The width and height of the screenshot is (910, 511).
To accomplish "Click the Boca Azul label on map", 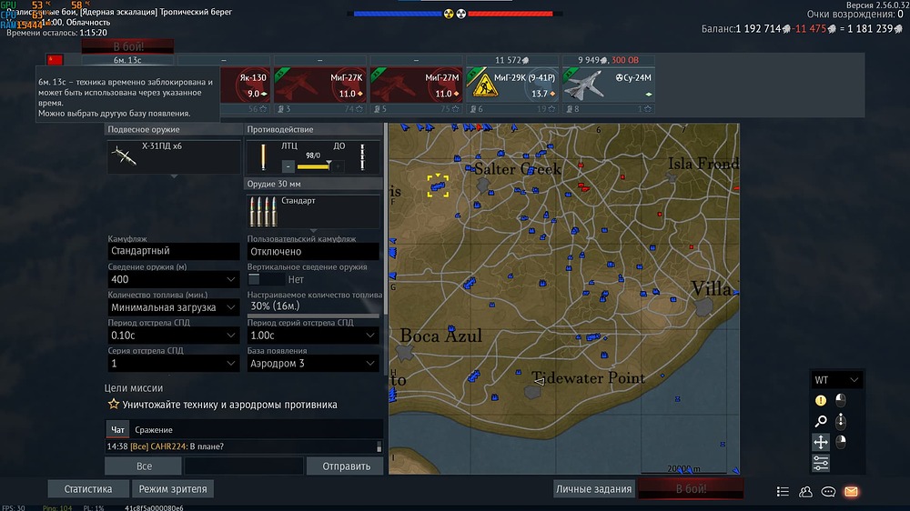I will (441, 336).
